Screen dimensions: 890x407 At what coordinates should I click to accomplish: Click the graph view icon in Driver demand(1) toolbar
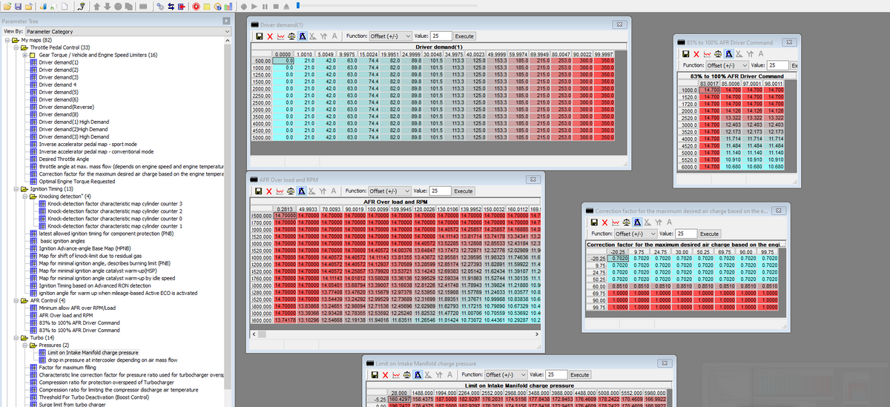point(281,36)
